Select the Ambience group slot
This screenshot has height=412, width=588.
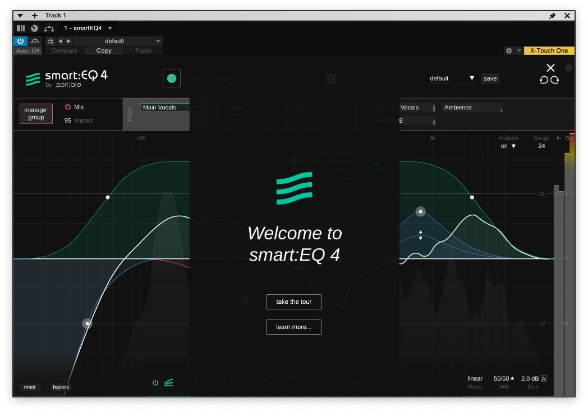click(472, 108)
